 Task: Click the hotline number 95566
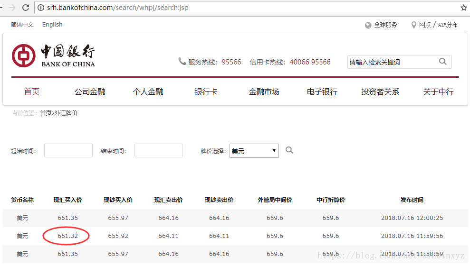231,62
